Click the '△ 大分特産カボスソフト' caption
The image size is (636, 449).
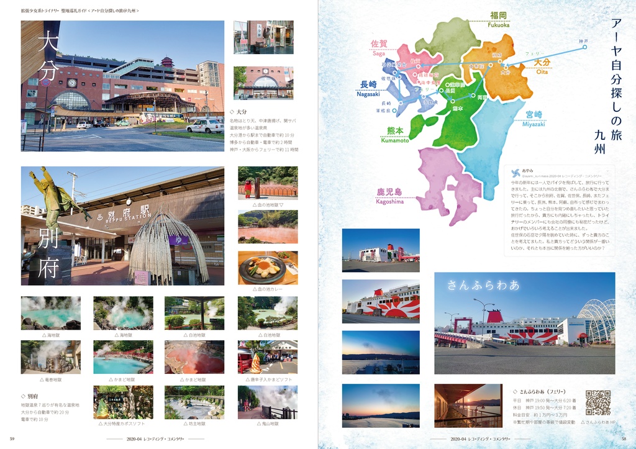(x=122, y=424)
